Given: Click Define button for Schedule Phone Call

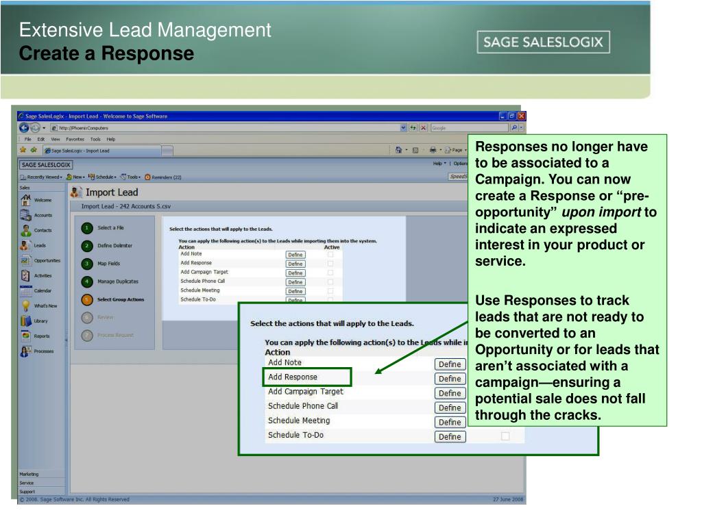Looking at the screenshot, I should pyautogui.click(x=295, y=282).
